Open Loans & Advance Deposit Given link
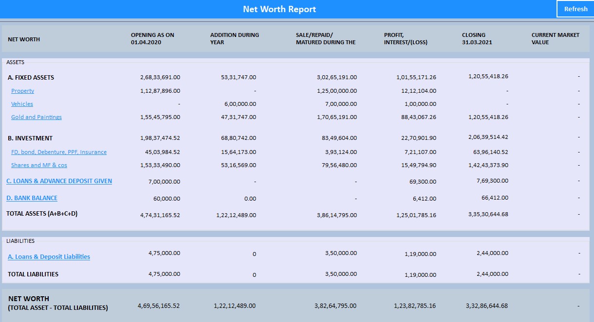This screenshot has width=594, height=322. pyautogui.click(x=59, y=181)
